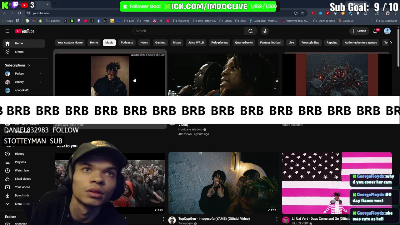Viewport: 400px width, 225px height.
Task: Expand Show more in the sidebar
Action: [x=24, y=204]
